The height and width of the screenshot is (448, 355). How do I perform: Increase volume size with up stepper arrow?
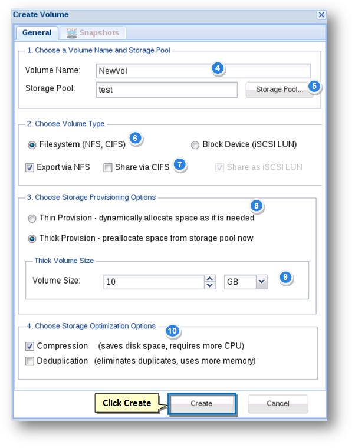[x=210, y=279]
